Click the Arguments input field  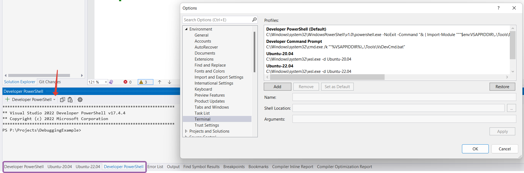(404, 119)
